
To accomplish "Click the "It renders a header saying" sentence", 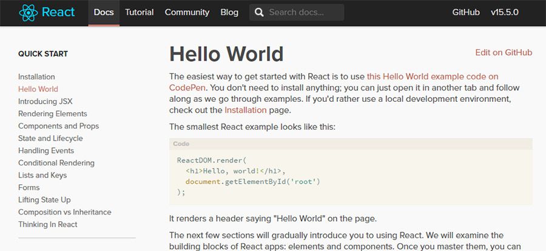I will point(273,219).
